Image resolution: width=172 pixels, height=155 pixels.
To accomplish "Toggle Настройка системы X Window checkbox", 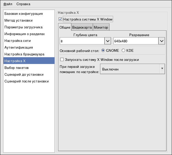I will [x=60, y=19].
